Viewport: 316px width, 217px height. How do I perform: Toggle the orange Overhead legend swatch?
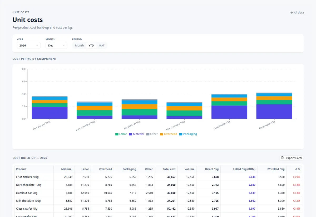[162, 134]
